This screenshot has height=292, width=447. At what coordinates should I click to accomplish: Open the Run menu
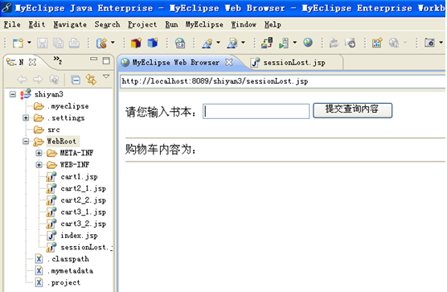pyautogui.click(x=171, y=25)
